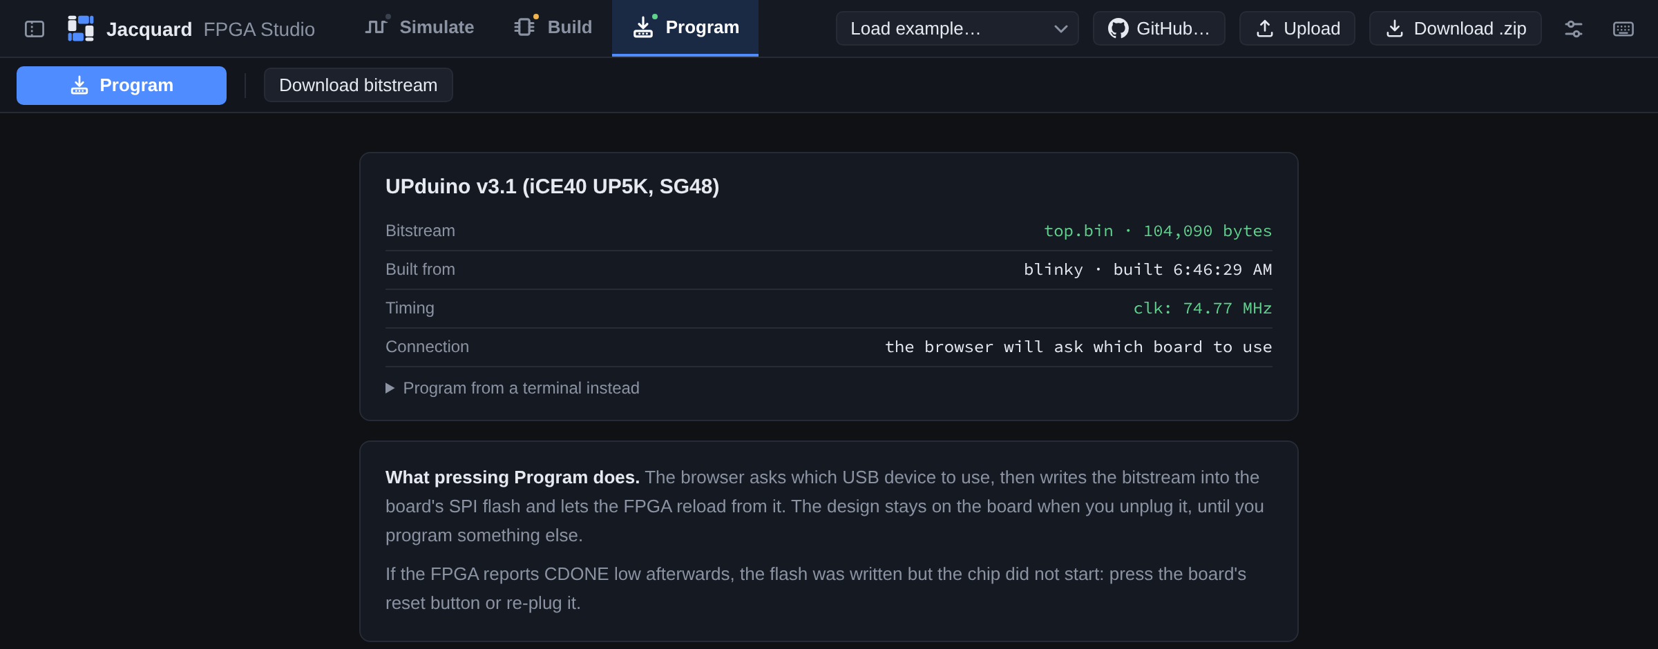
Task: Click the clk: 74.77 MHz timing value
Action: pos(1203,308)
